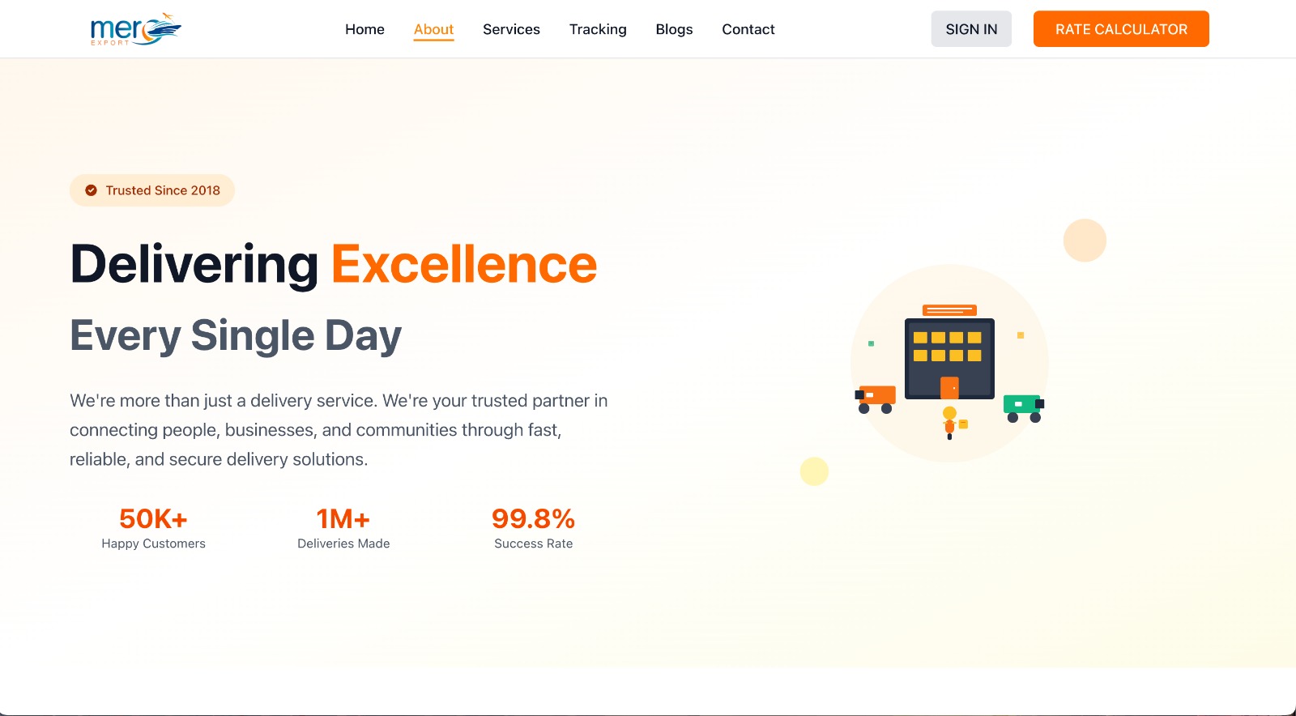The height and width of the screenshot is (716, 1296).
Task: Click the signboard above the building illustration
Action: click(x=949, y=309)
